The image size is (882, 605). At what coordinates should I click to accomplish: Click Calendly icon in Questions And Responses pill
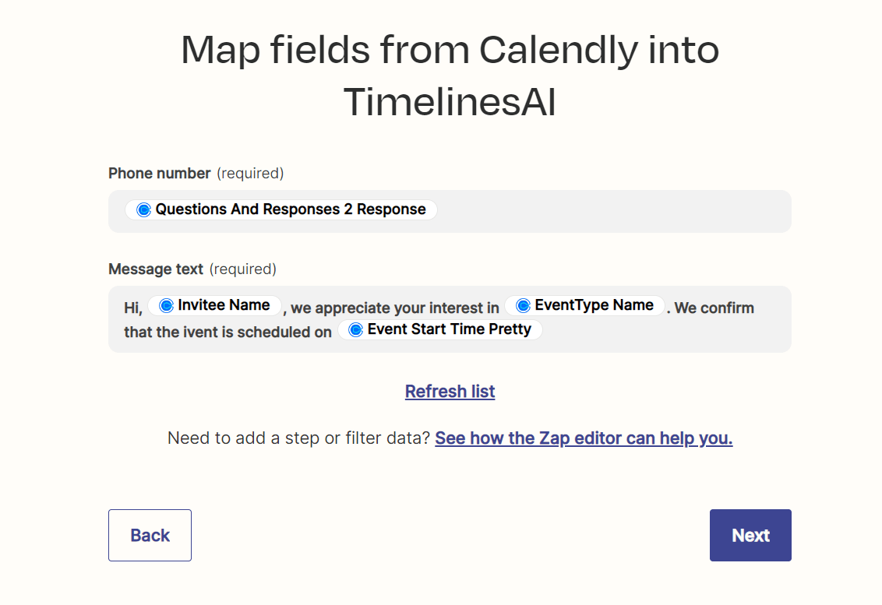[x=143, y=209]
